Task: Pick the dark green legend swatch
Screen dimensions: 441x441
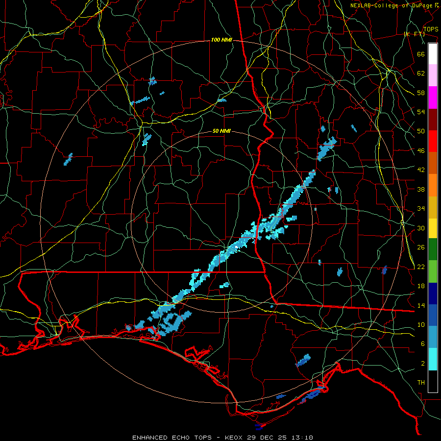Action: [433, 249]
